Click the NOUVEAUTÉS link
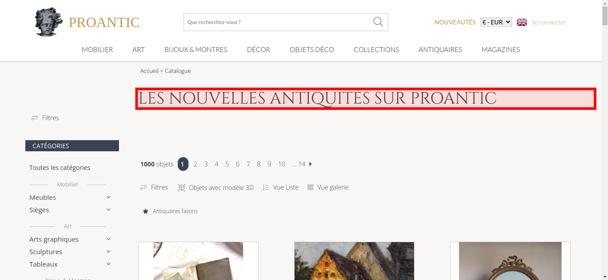The height and width of the screenshot is (280, 608). click(455, 22)
